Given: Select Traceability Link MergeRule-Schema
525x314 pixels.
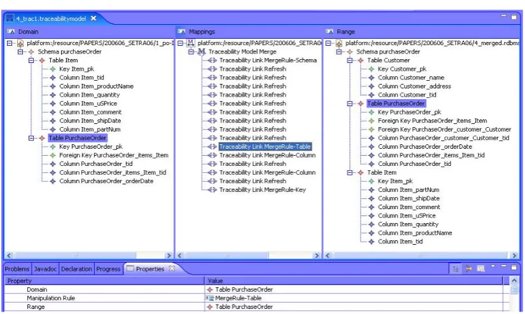Looking at the screenshot, I should pyautogui.click(x=268, y=60).
